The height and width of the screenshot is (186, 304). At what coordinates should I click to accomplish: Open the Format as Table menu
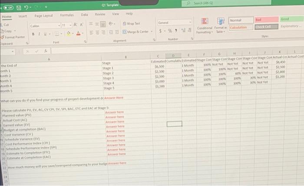pos(221,25)
